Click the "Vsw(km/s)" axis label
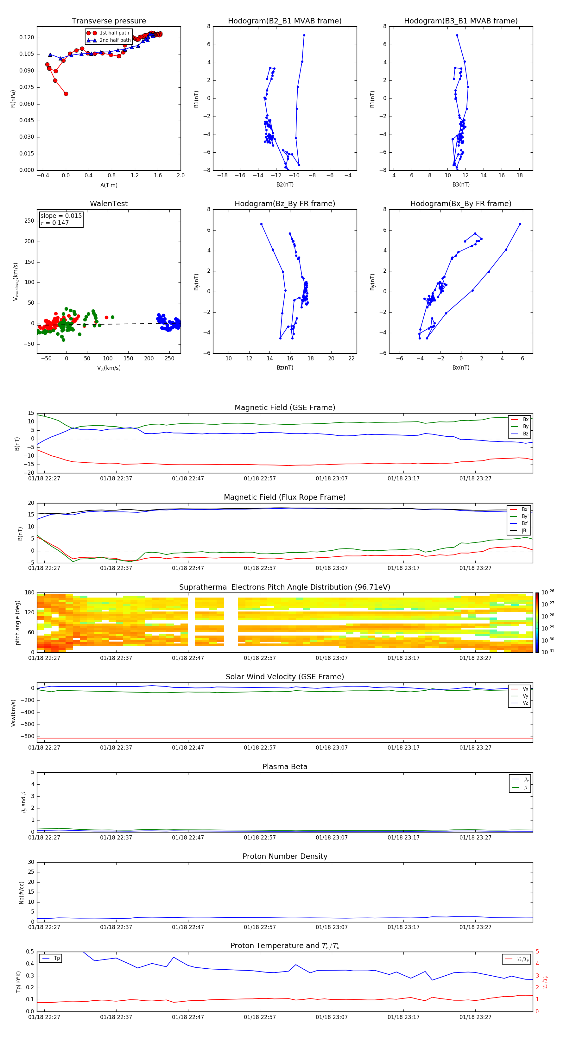 (x=13, y=713)
